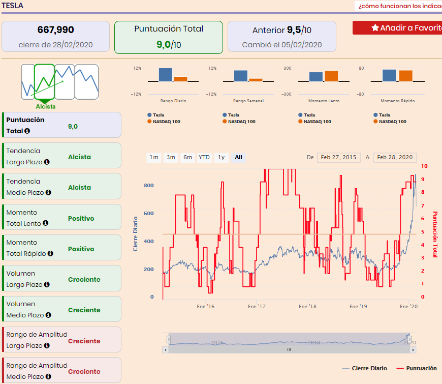Click Tesla blue bar in Rango Diario chart
This screenshot has width=442, height=384.
click(166, 75)
